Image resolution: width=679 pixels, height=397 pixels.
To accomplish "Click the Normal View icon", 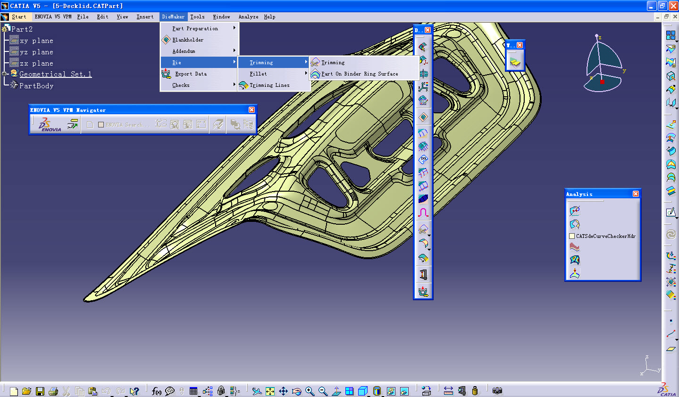I will tap(336, 391).
